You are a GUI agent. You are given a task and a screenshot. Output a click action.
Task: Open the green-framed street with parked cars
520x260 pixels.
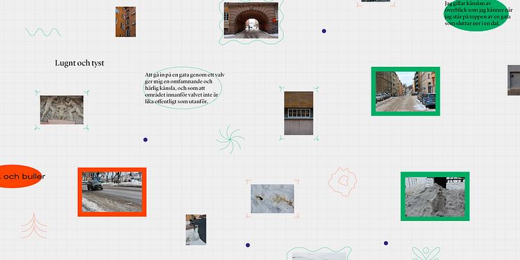tap(406, 91)
